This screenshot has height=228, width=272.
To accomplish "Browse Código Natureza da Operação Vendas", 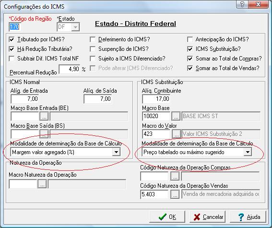I will tap(175, 194).
